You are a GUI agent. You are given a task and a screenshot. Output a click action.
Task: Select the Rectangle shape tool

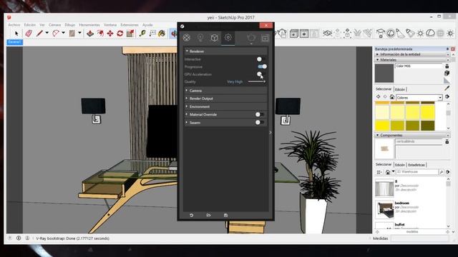(72, 34)
